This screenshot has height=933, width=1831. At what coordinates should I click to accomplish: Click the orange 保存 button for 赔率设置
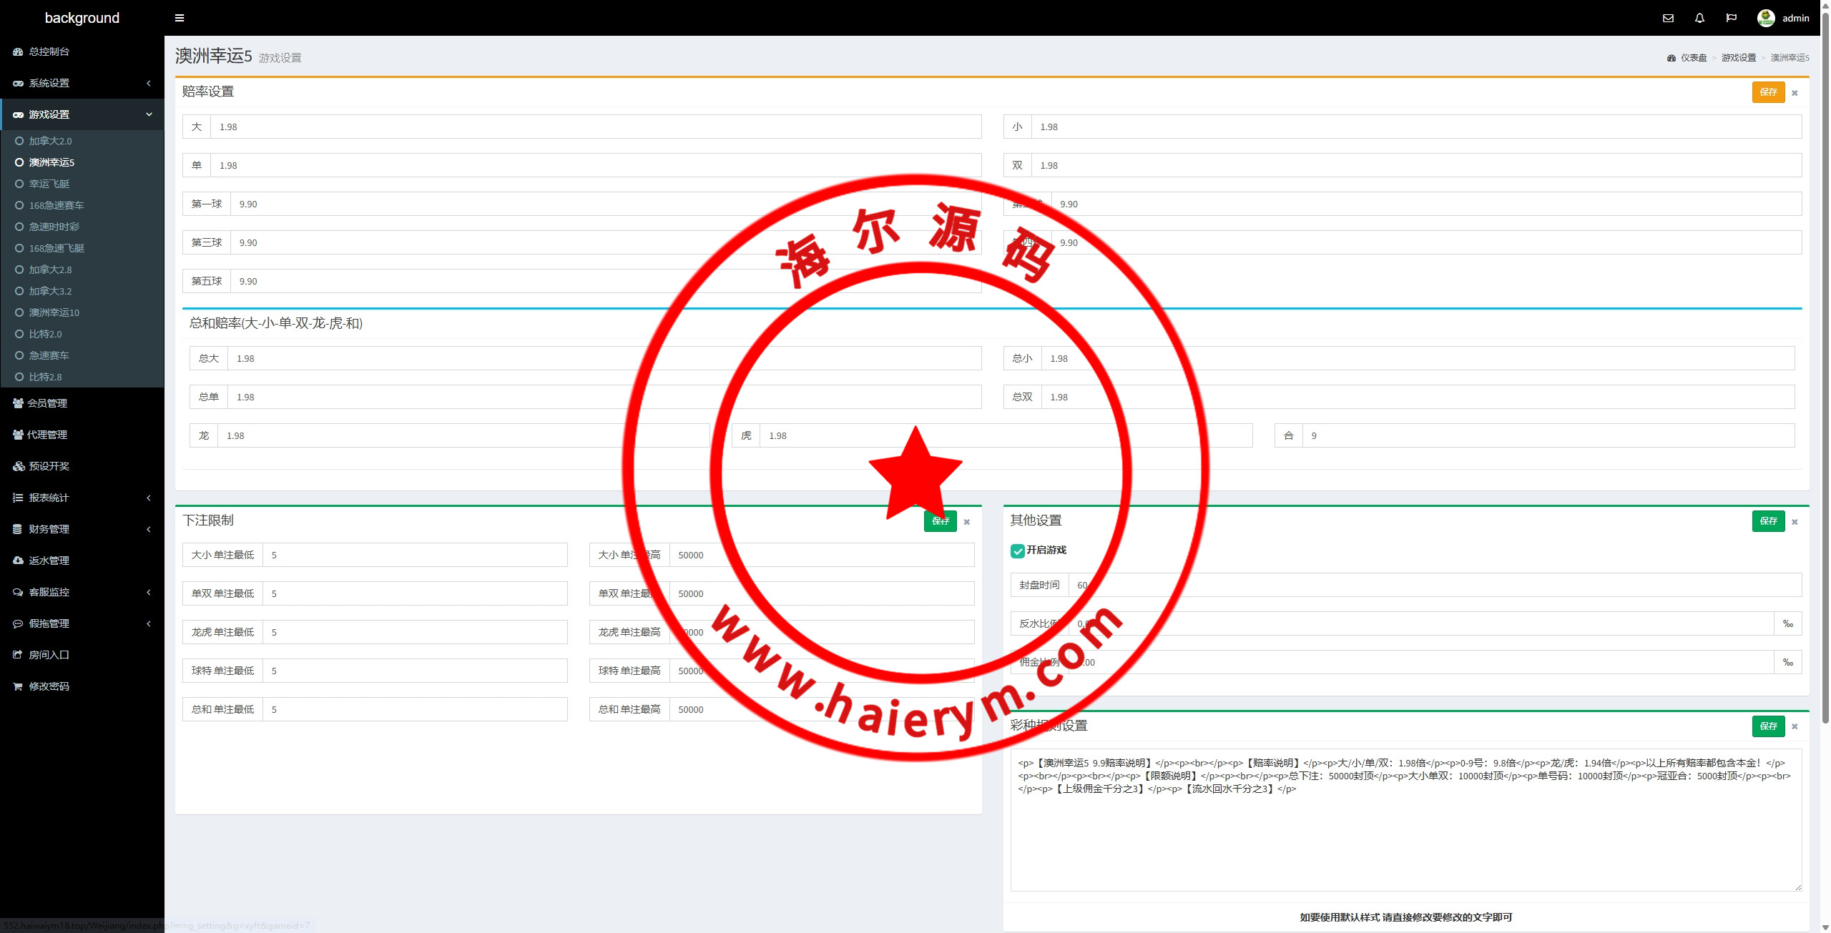(1768, 92)
